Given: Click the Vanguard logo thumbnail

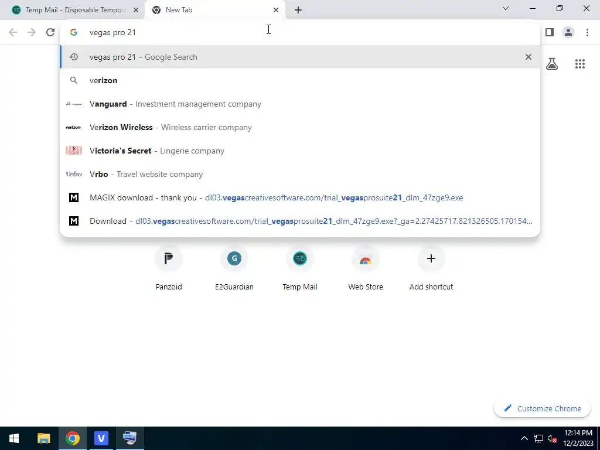Looking at the screenshot, I should 74,104.
